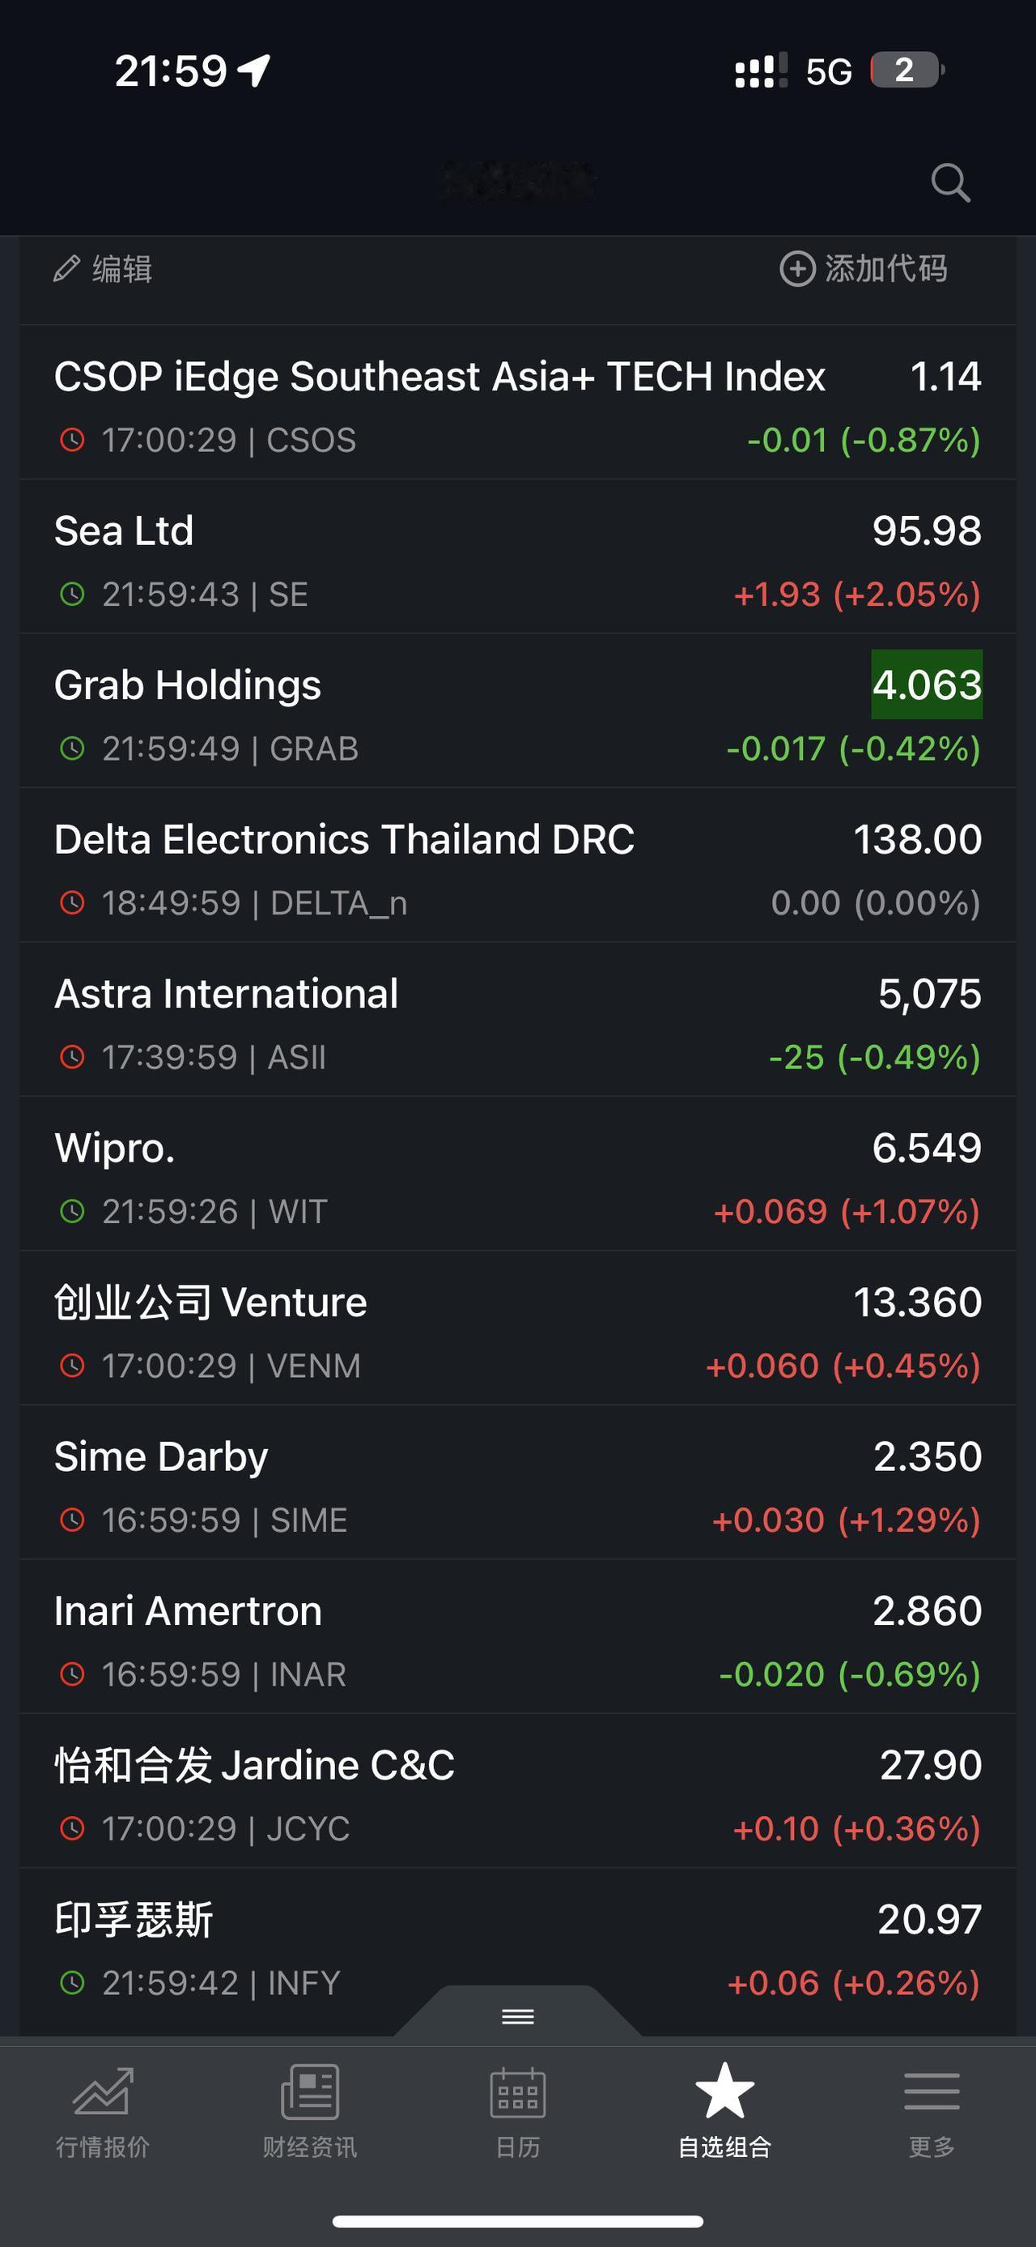Tap the 编辑 pencil icon
Viewport: 1036px width, 2247px height.
pos(67,269)
